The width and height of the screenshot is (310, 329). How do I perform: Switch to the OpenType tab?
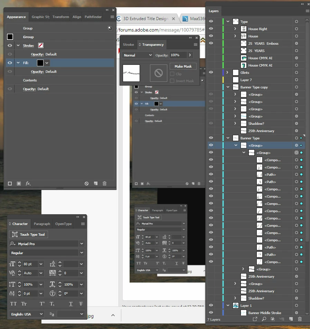pos(63,224)
